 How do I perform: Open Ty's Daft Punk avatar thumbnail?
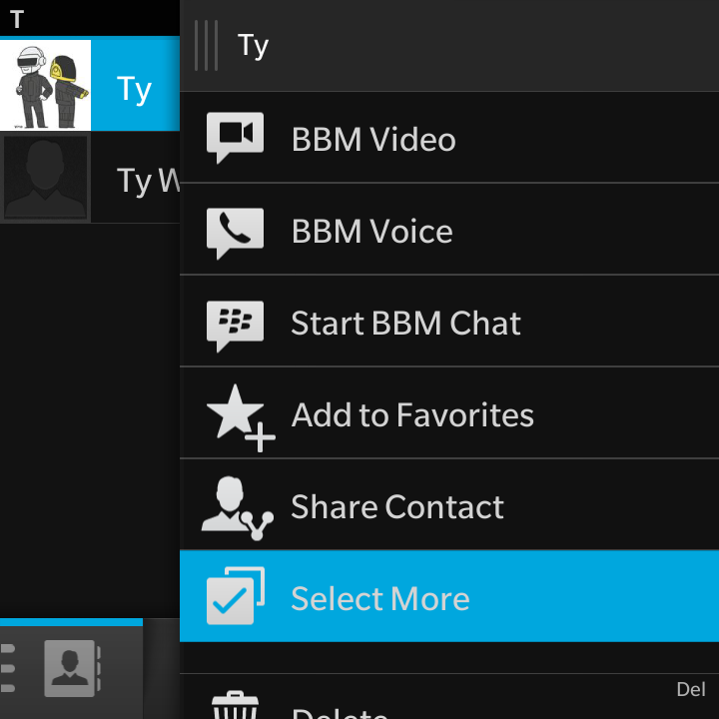[45, 85]
